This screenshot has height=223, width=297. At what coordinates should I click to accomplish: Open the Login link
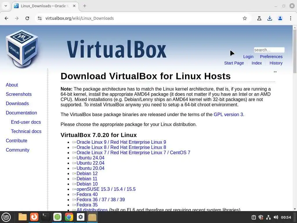click(248, 57)
